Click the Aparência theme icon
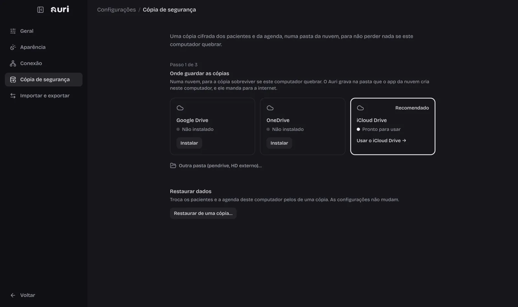 13,47
